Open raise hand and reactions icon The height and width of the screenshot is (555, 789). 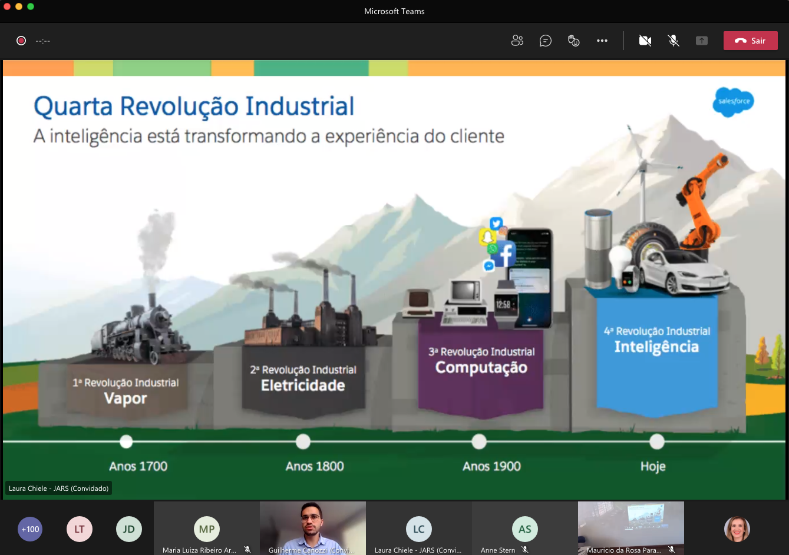573,41
